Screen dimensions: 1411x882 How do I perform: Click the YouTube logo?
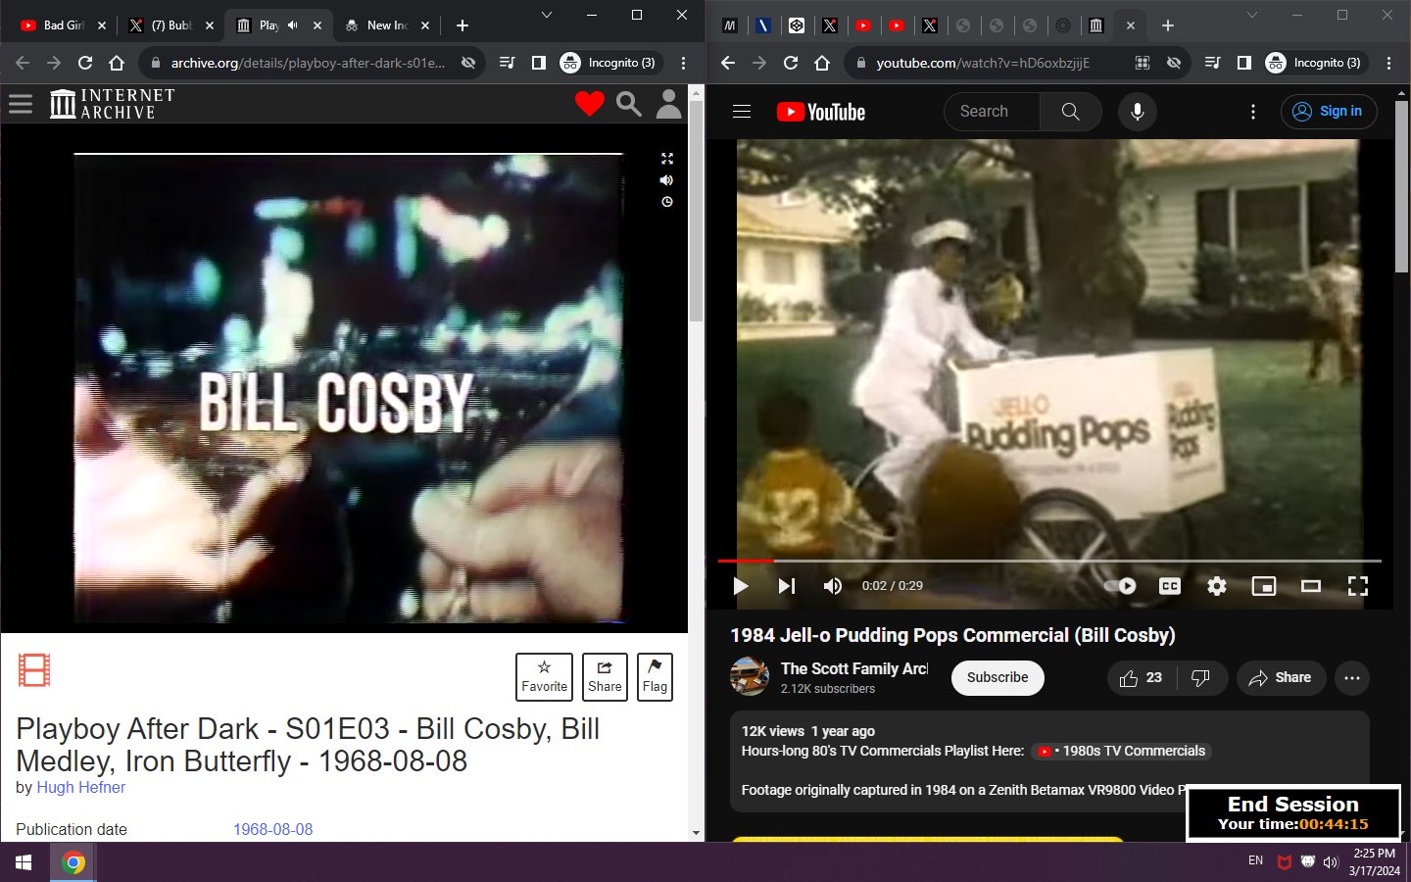click(x=821, y=112)
